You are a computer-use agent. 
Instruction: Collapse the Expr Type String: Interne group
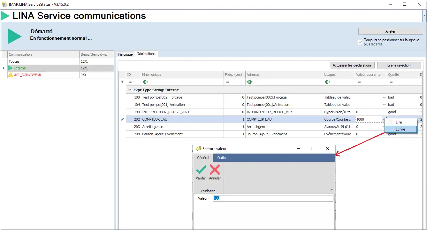[130, 90]
